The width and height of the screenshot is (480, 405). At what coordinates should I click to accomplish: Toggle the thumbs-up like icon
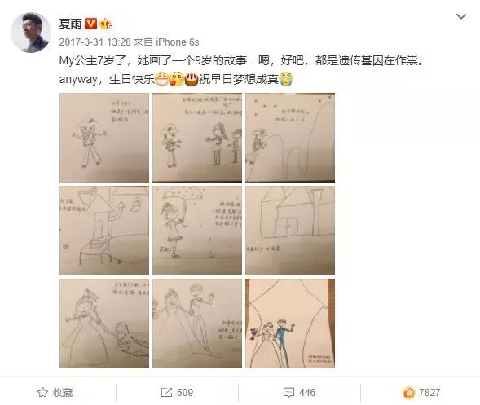[408, 392]
